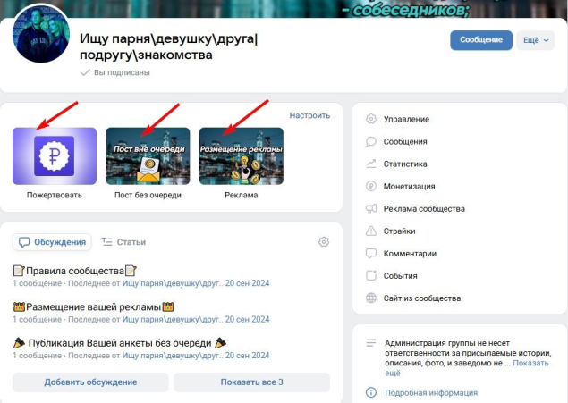Open Сайт из сообщества globe icon
The height and width of the screenshot is (403, 568).
371,298
